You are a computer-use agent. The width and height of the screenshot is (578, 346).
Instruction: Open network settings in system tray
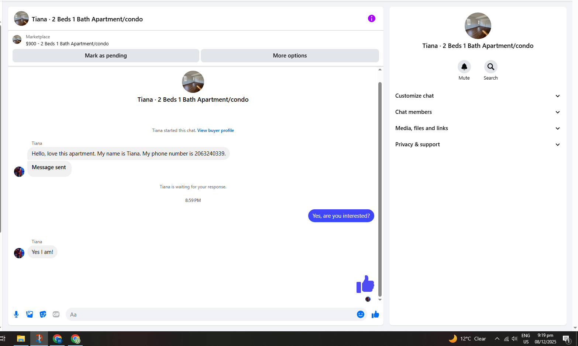coord(506,339)
